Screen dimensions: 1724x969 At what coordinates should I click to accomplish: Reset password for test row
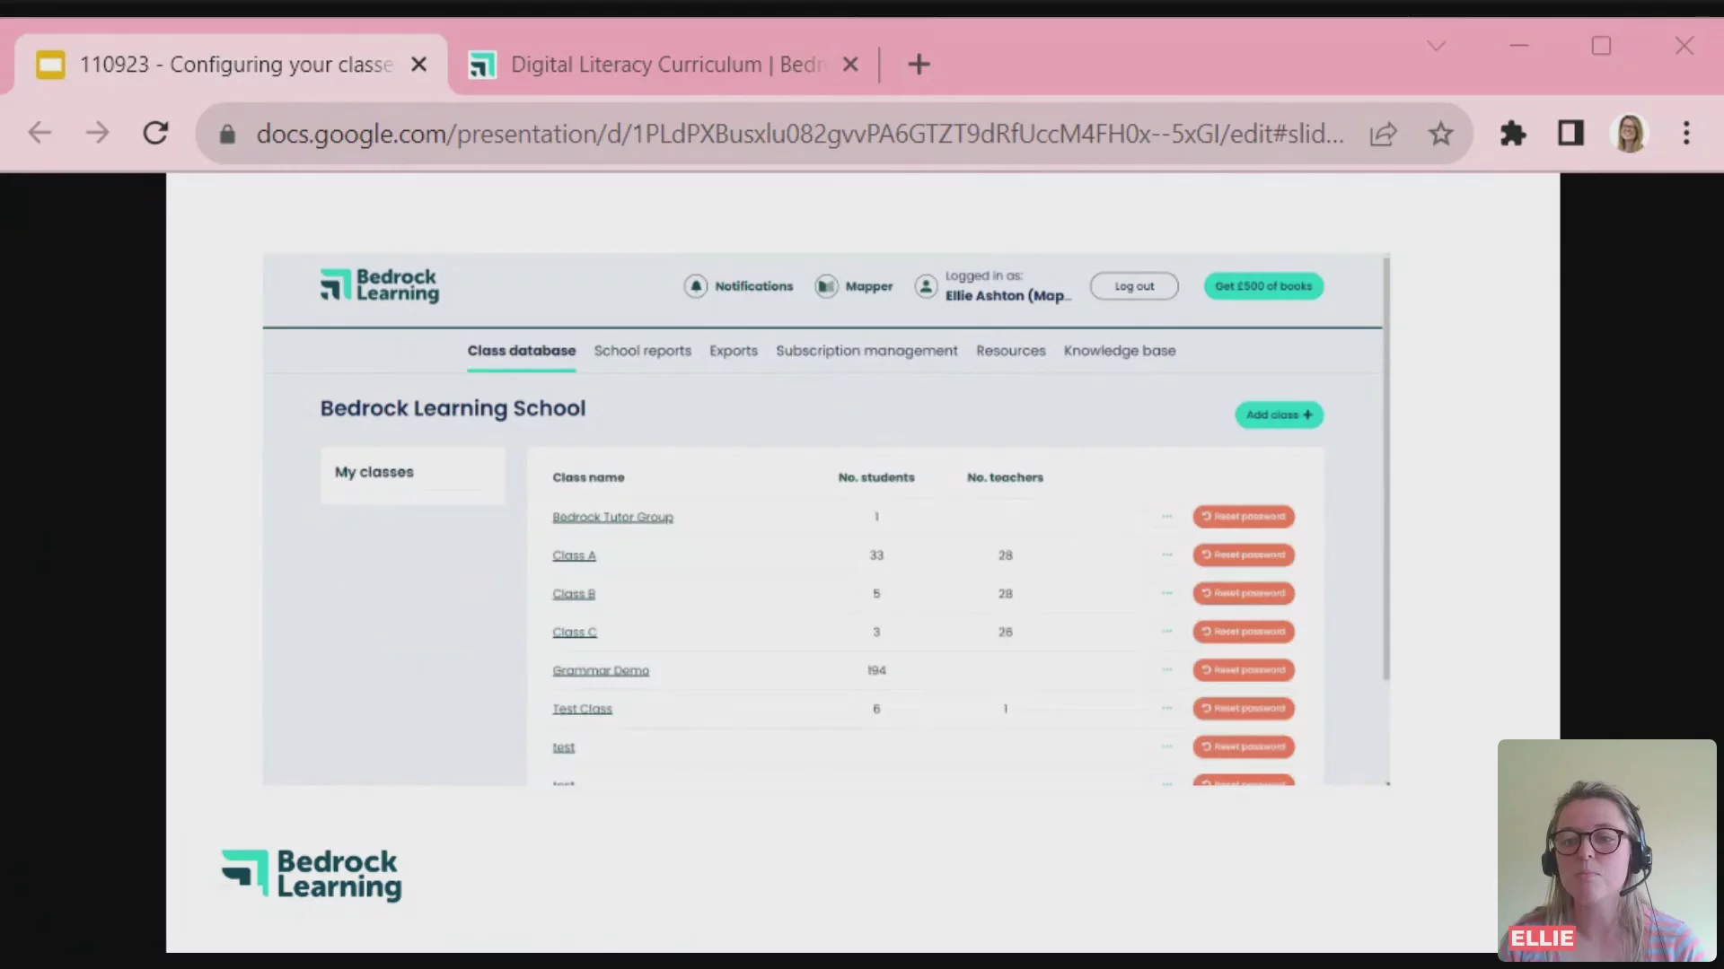[x=1244, y=746]
